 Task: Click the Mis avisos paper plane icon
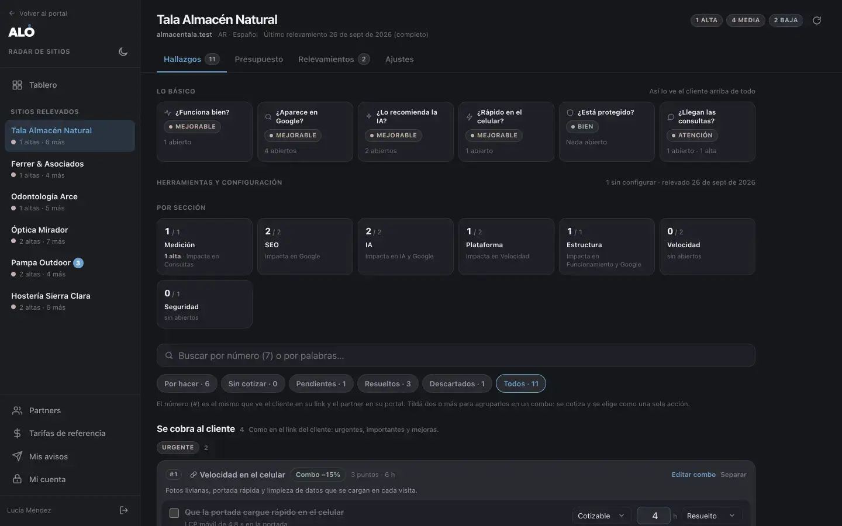(18, 456)
